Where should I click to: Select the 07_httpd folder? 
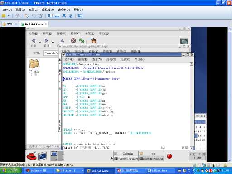(34, 66)
